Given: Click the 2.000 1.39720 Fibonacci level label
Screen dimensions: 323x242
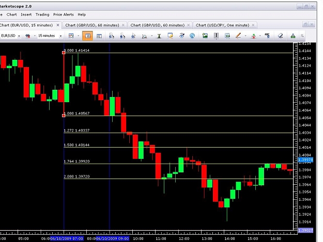Looking at the screenshot, I should [76, 176].
